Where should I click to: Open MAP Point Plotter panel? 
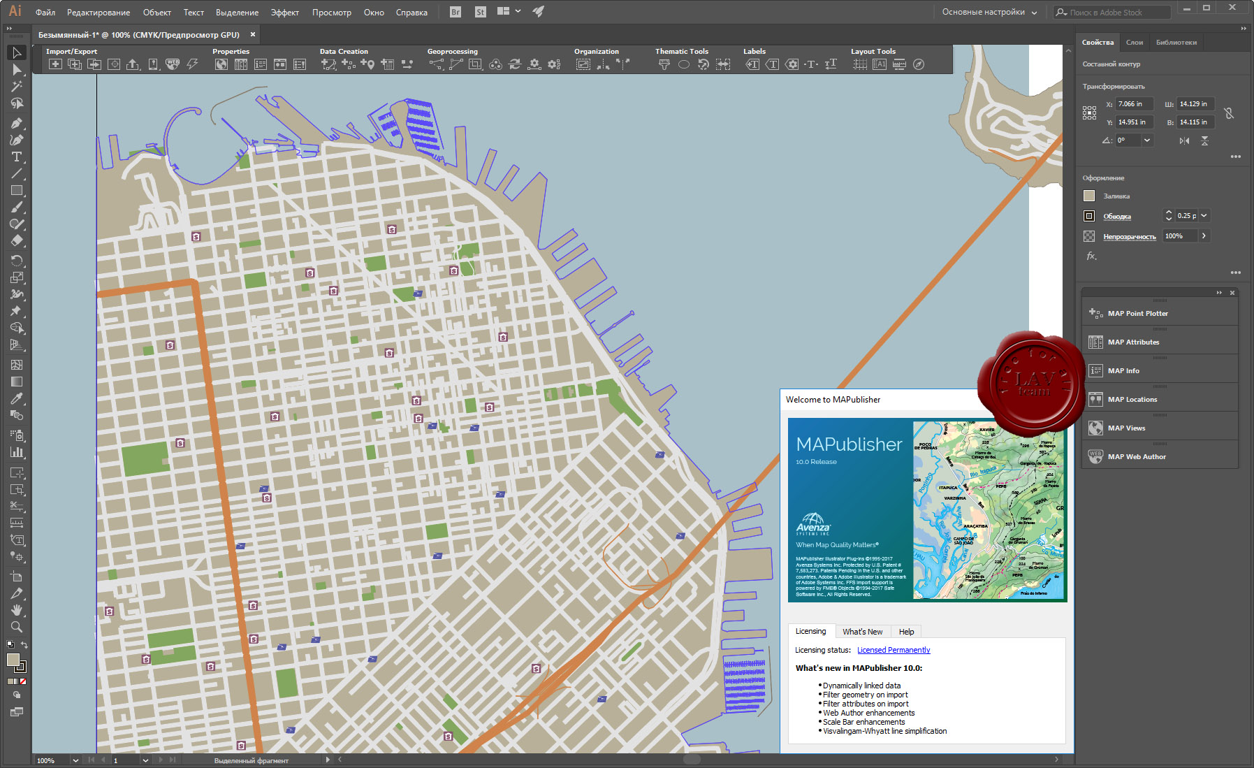[1160, 313]
